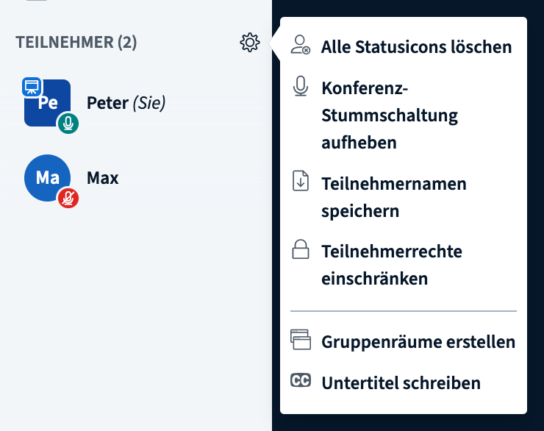Toggle Max's red muted microphone badge
Image resolution: width=544 pixels, height=431 pixels.
click(68, 198)
